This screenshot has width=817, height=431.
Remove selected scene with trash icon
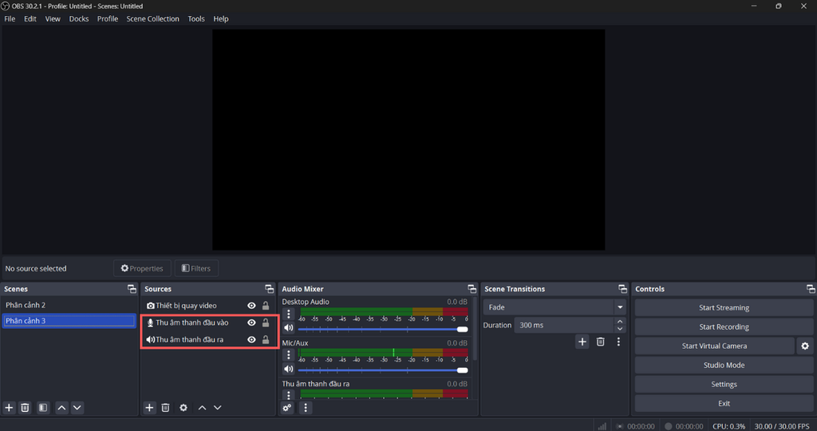(x=25, y=408)
